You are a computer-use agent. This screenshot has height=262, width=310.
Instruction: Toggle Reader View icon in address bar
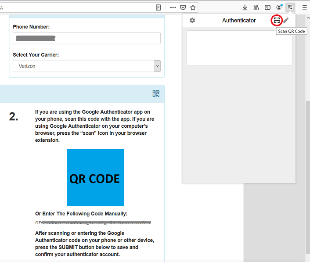[159, 7]
